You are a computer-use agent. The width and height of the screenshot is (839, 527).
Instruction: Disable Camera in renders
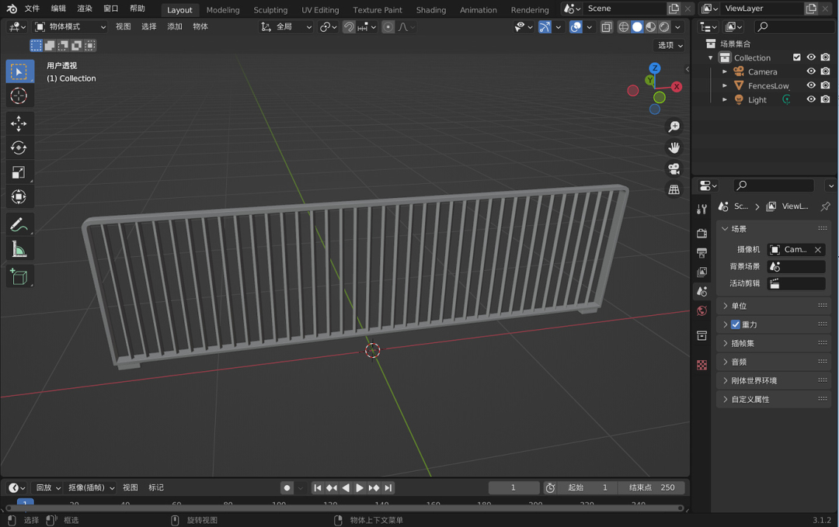[x=826, y=71]
